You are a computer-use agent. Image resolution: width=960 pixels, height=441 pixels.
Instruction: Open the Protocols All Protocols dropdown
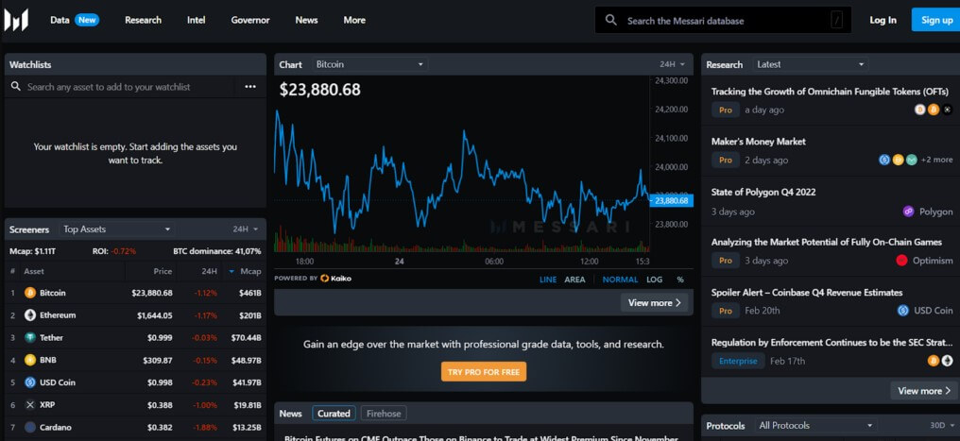click(817, 426)
